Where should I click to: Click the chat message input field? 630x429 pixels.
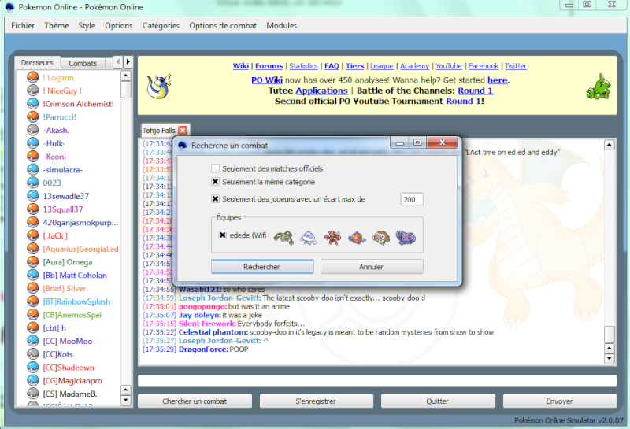tap(377, 381)
